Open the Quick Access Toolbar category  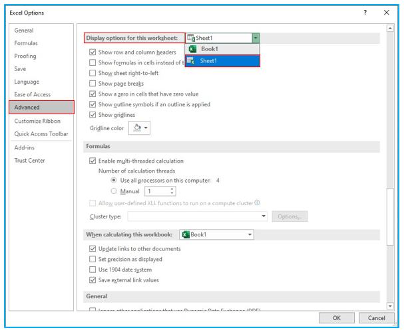[x=41, y=133]
